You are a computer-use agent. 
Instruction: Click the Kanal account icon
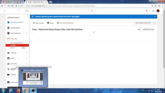click(x=9, y=58)
